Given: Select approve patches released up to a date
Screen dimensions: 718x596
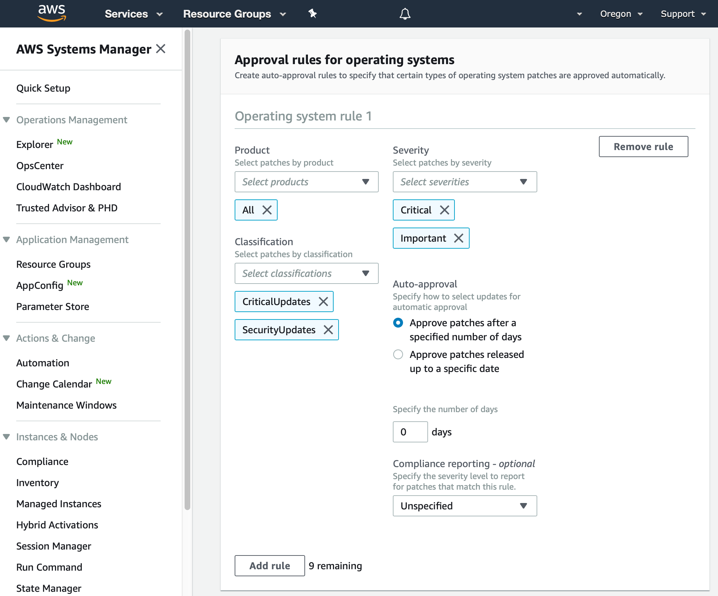Looking at the screenshot, I should click(x=398, y=354).
